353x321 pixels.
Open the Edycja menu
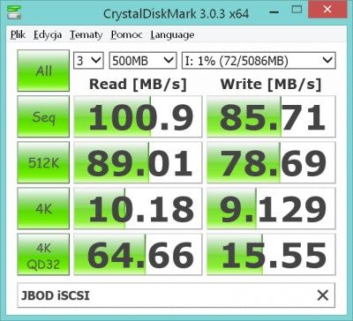point(48,35)
